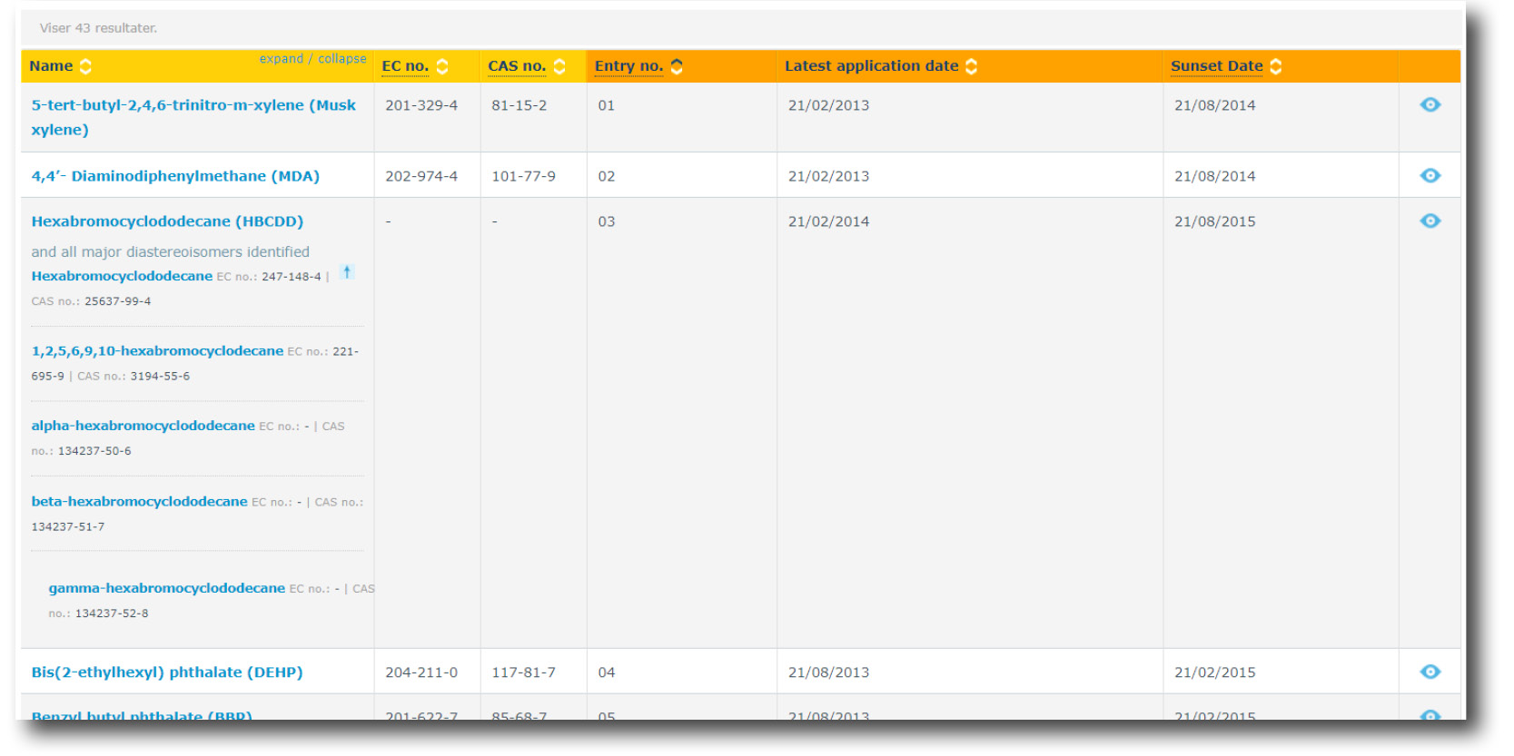
Task: Select CAS number 101-77-9 cell
Action: pyautogui.click(x=524, y=176)
